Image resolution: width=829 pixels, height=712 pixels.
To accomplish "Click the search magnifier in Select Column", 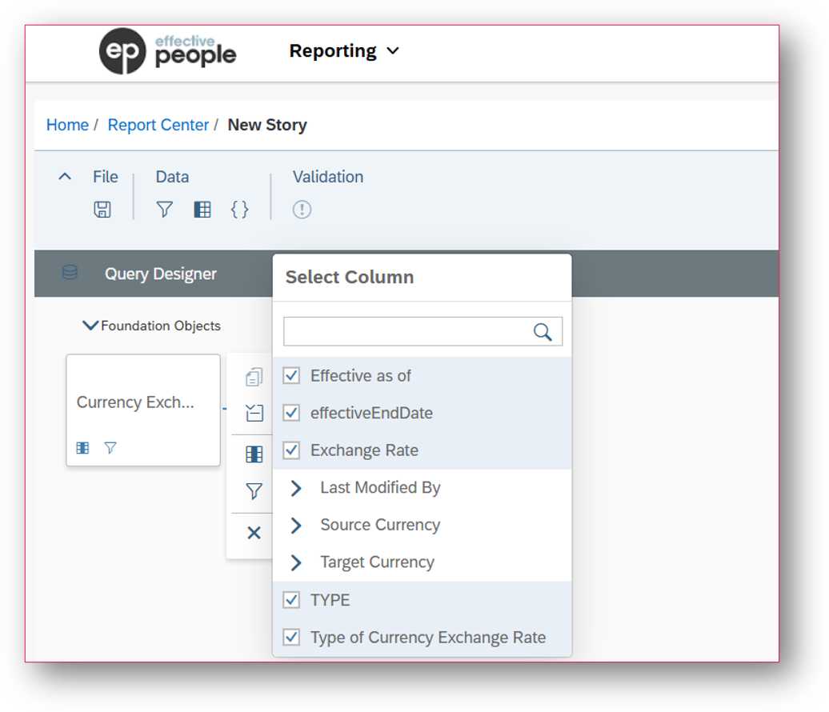I will [543, 332].
